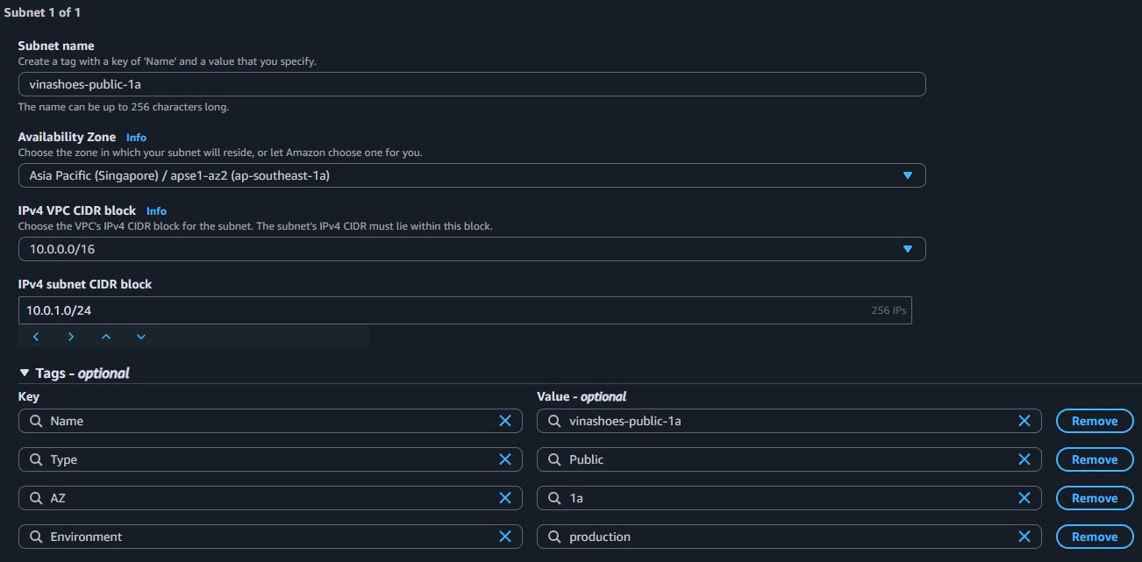1142x562 pixels.
Task: Click Info next to Availability Zone
Action: [136, 137]
